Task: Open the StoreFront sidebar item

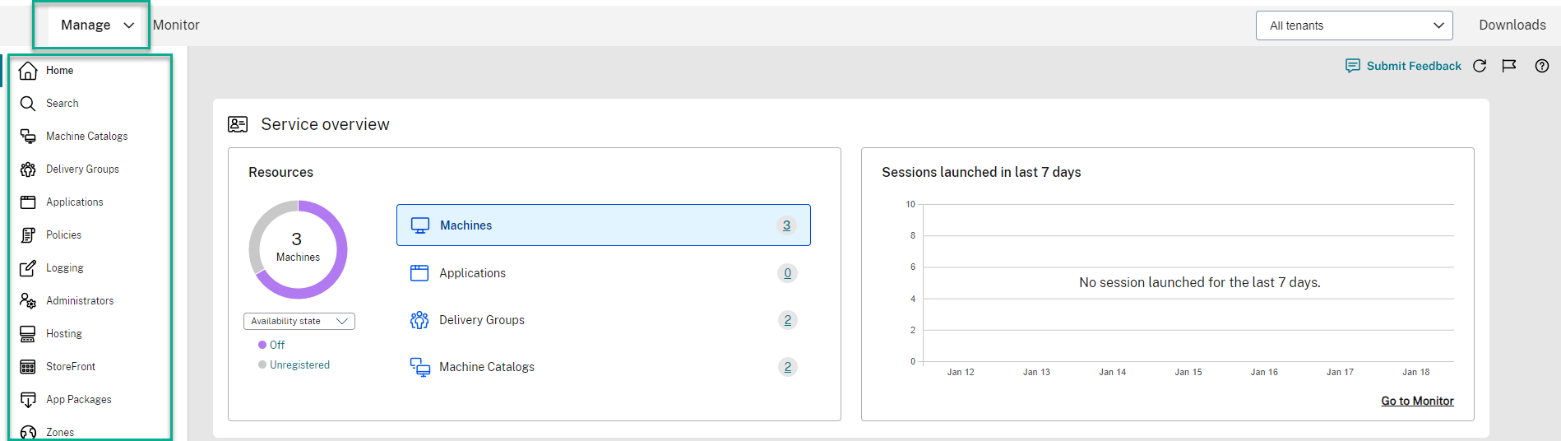Action: [x=70, y=367]
